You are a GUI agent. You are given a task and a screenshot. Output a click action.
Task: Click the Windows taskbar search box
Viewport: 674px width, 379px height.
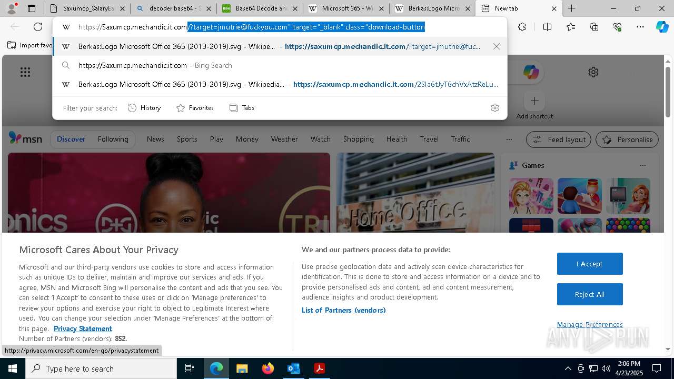click(x=101, y=368)
